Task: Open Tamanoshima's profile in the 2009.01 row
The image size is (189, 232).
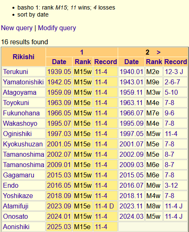Action: tap(24, 165)
